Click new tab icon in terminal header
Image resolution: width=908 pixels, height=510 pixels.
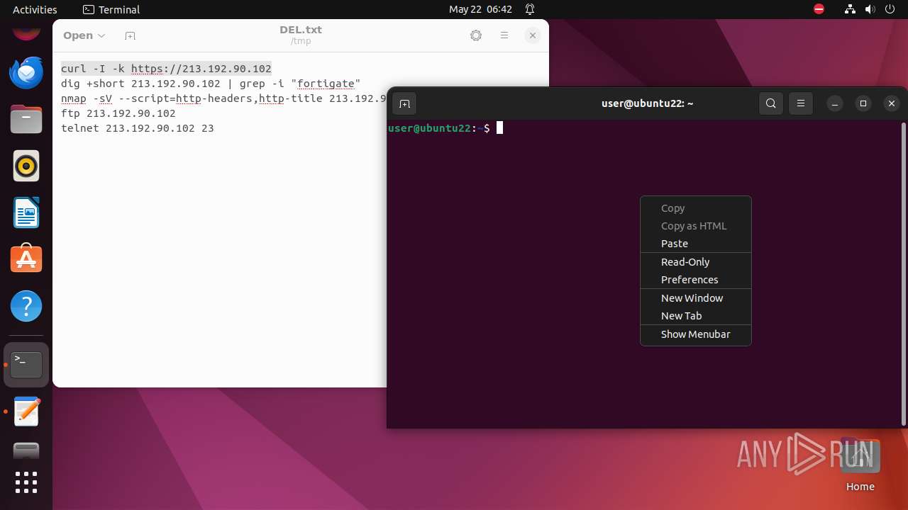point(404,103)
